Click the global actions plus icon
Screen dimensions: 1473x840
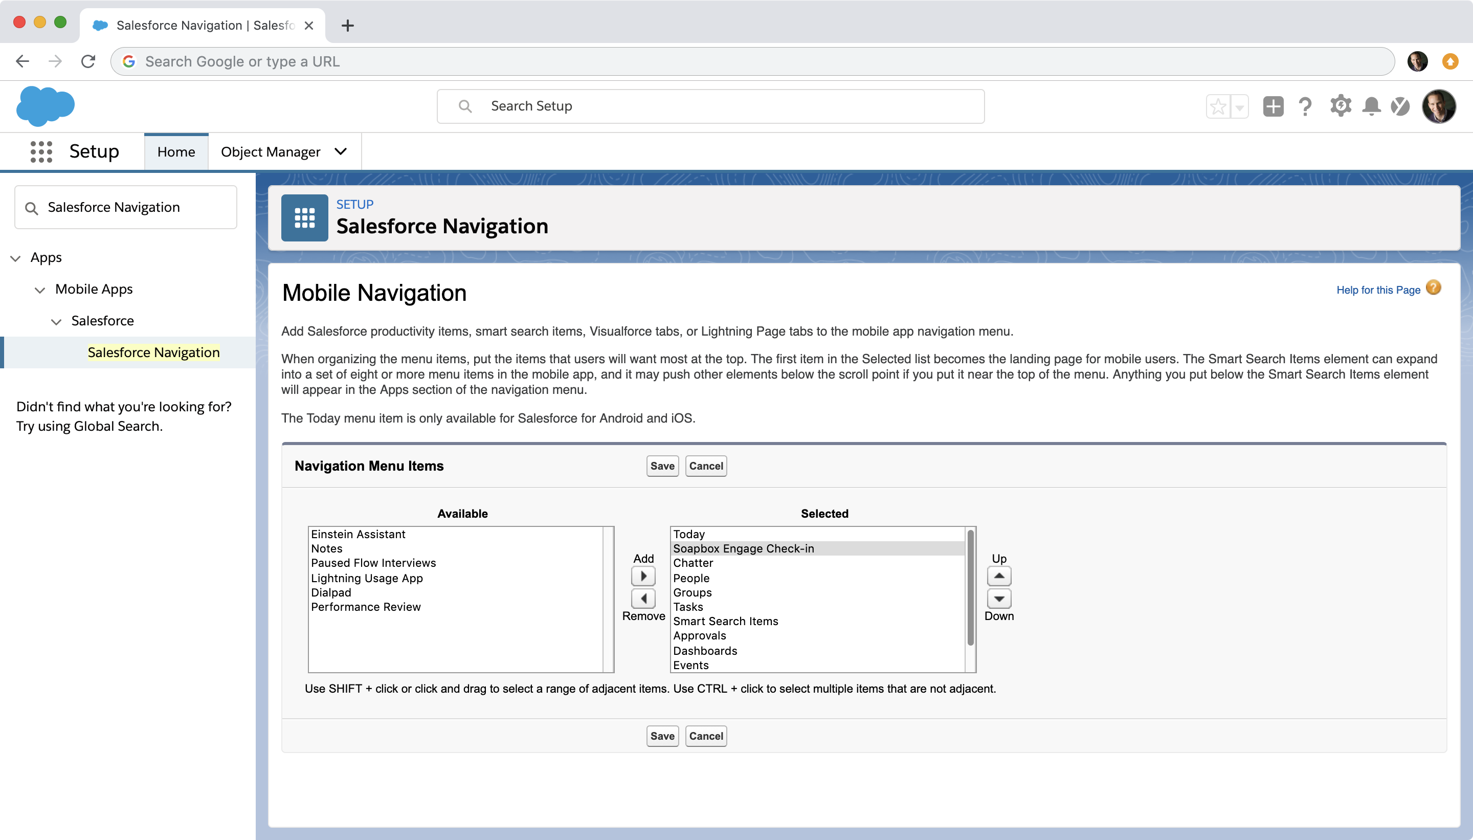pos(1273,107)
